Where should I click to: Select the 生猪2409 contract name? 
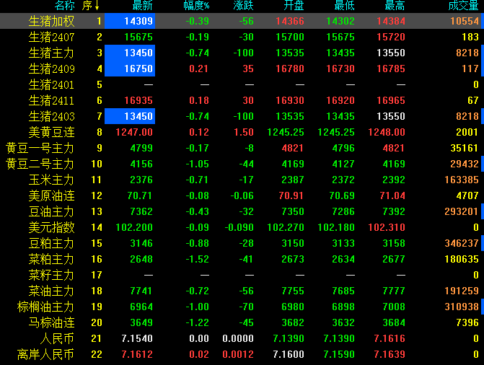point(51,69)
